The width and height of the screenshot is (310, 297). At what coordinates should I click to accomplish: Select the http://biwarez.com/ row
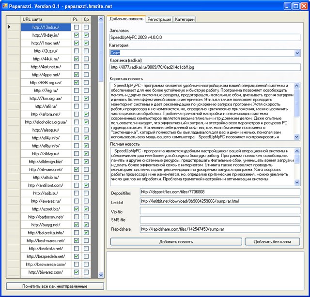pyautogui.click(x=46, y=272)
